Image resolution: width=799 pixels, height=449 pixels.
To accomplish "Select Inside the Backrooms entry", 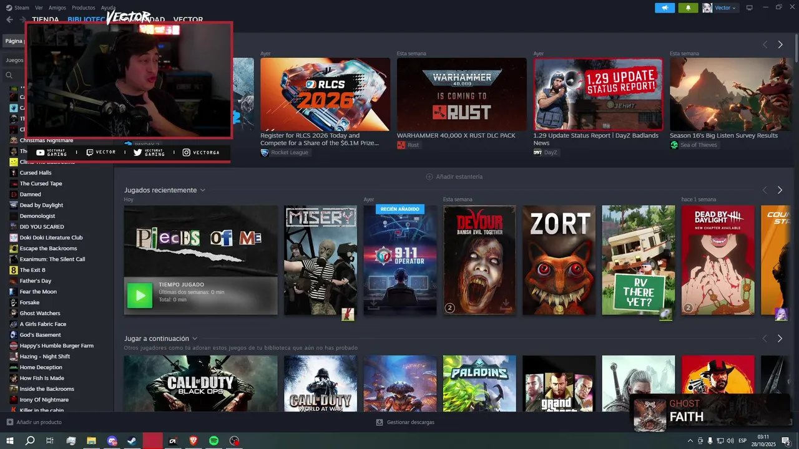I will [x=47, y=389].
